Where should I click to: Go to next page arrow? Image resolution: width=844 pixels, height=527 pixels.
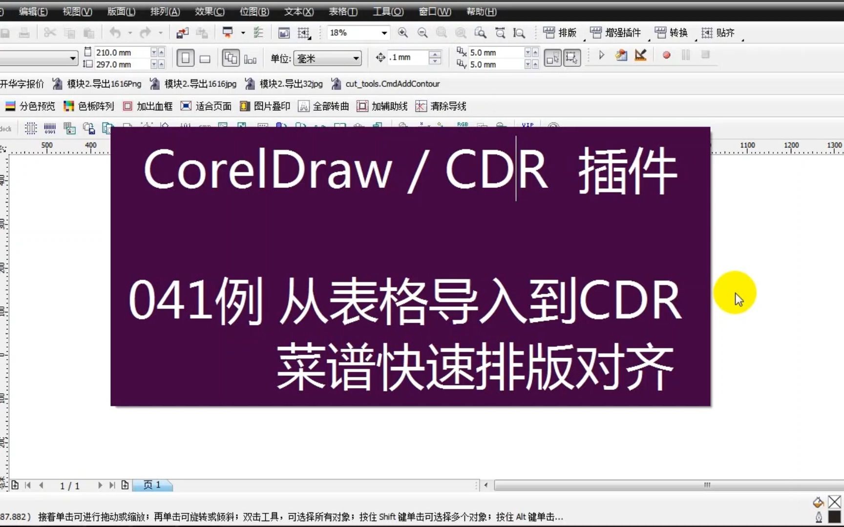100,485
